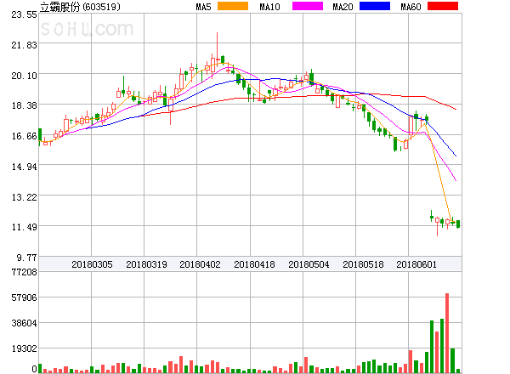Click the 20180518 date label
This screenshot has width=510, height=374.
click(363, 264)
